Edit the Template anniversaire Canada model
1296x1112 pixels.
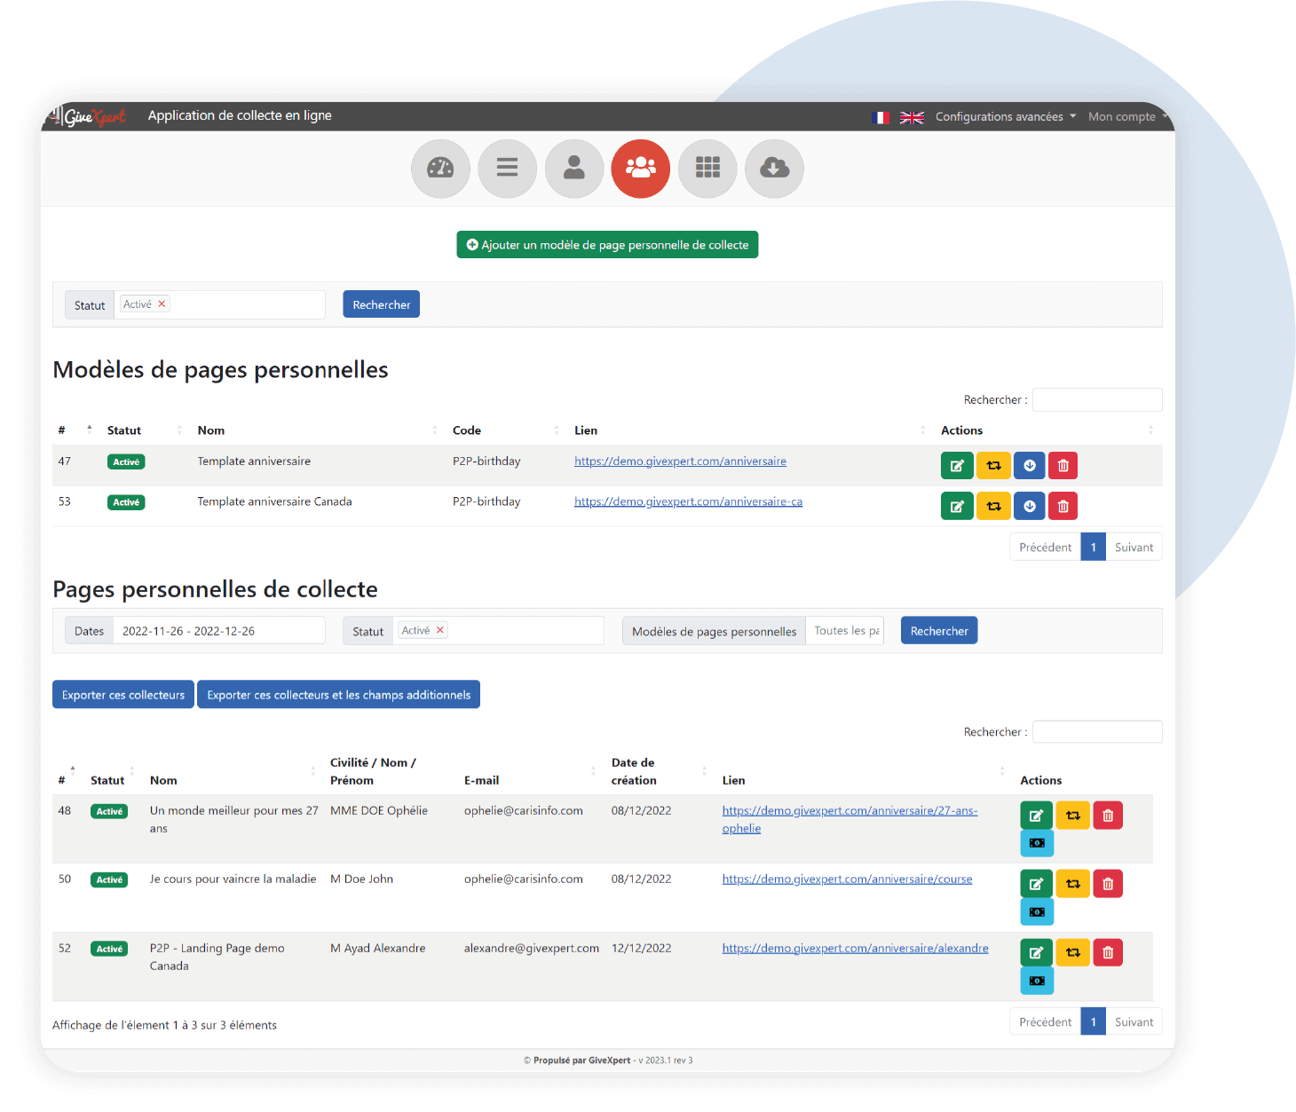click(x=957, y=506)
